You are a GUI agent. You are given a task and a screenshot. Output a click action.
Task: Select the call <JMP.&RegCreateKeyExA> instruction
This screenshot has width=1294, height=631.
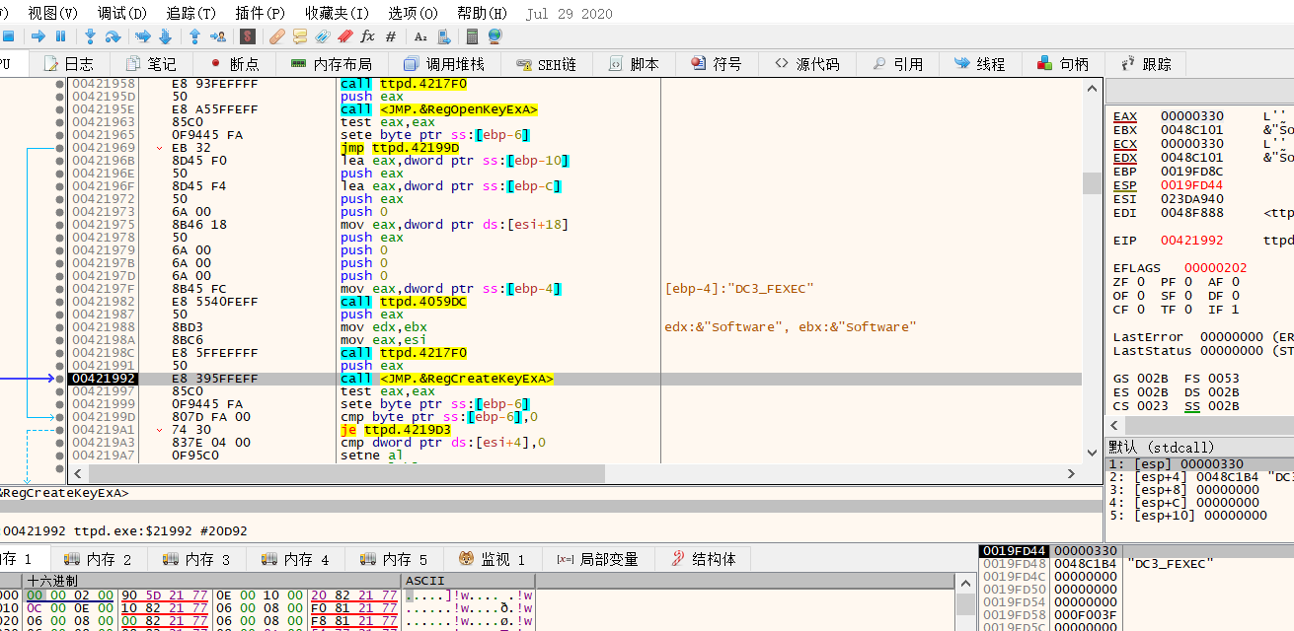(x=447, y=379)
